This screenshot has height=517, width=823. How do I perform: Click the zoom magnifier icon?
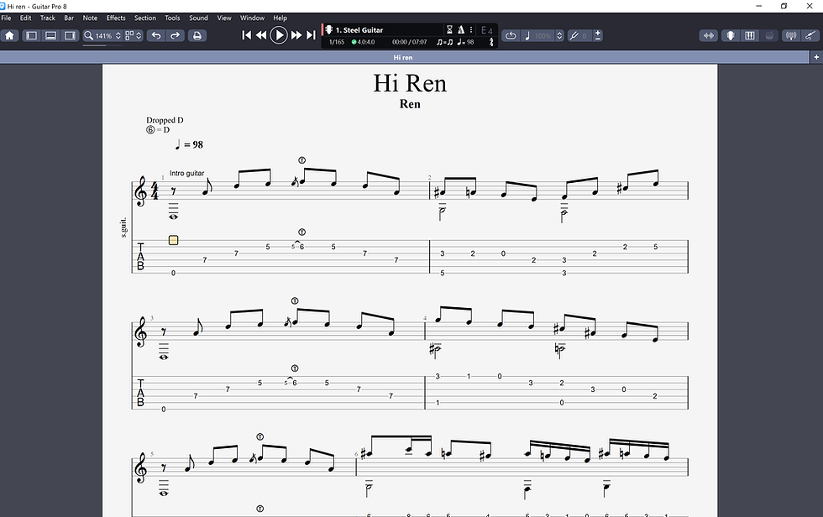(x=89, y=35)
